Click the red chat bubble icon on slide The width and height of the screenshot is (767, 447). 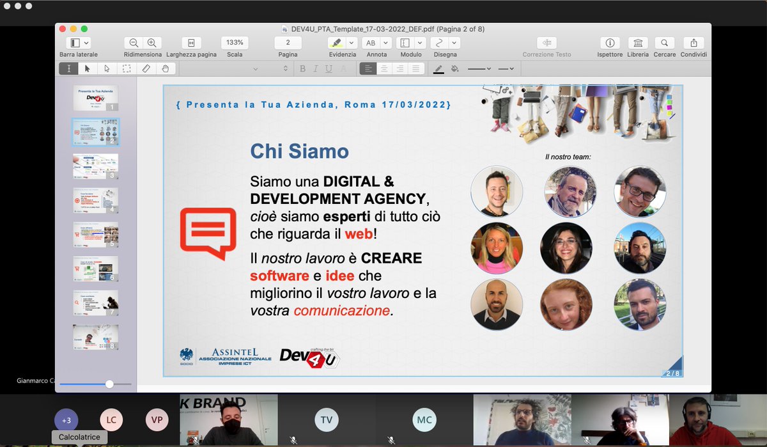coord(207,233)
